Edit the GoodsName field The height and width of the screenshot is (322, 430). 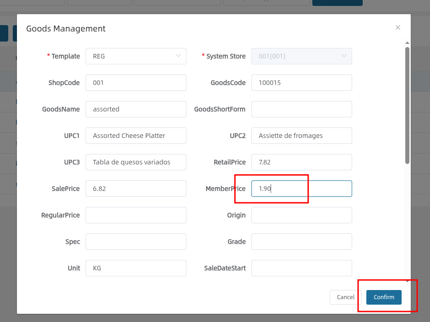point(136,109)
